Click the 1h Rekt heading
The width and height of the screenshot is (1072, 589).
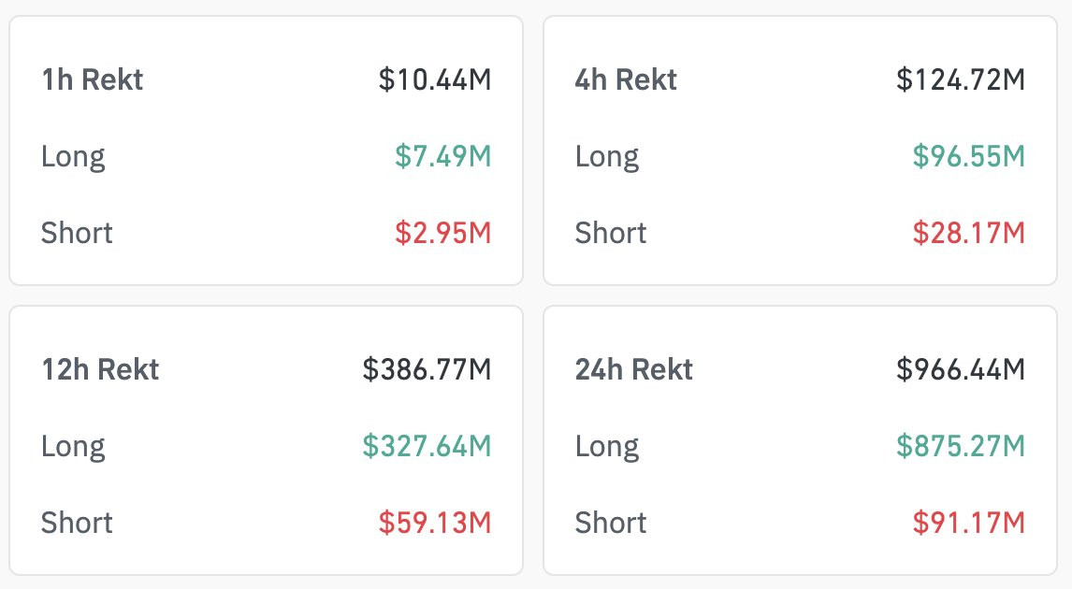(x=93, y=80)
